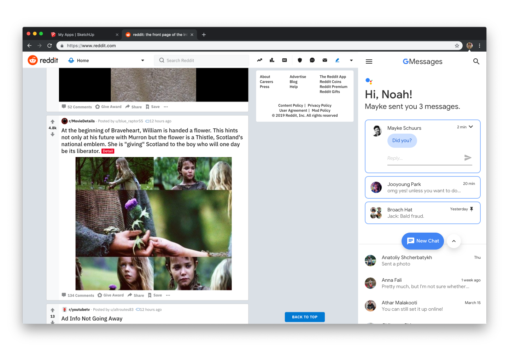Open the Braveheart thistle image collage
The image size is (509, 362).
[x=153, y=223]
